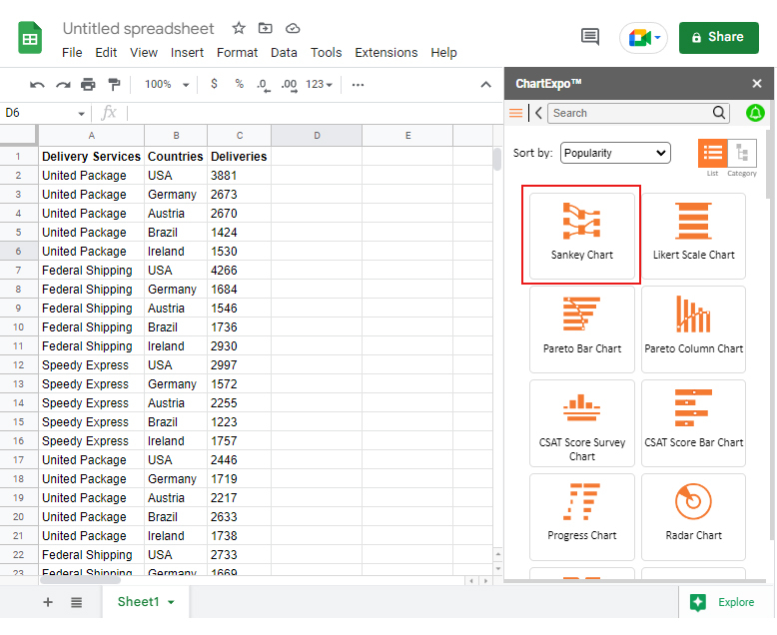This screenshot has width=777, height=635.
Task: Open the Google Sheets home icon
Action: click(30, 38)
